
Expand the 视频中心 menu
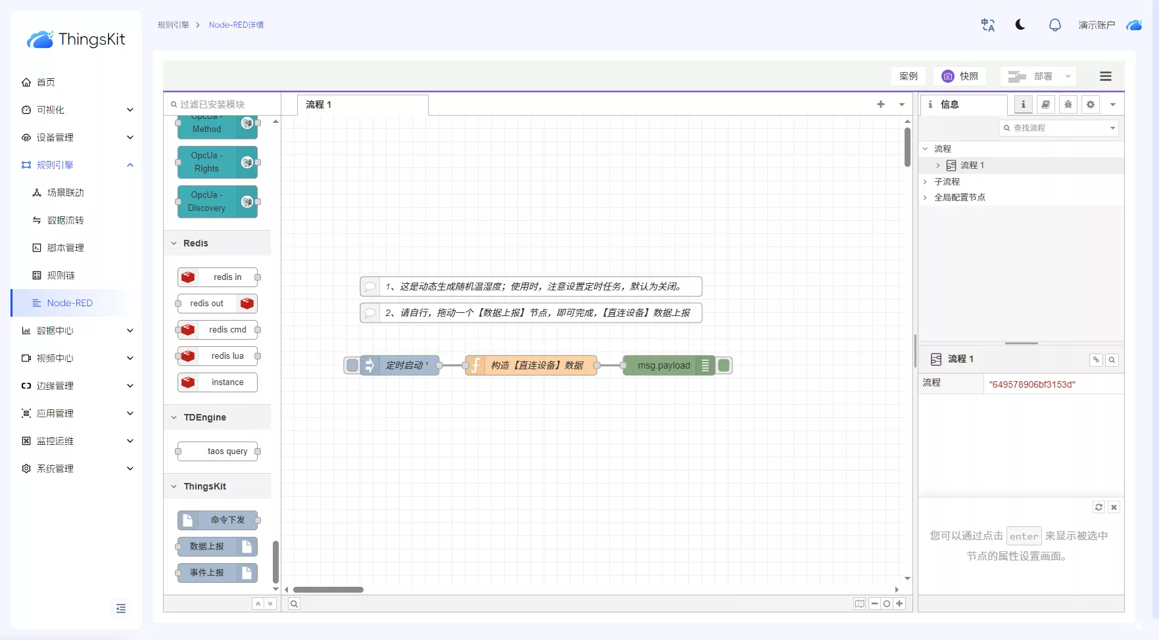(x=76, y=358)
